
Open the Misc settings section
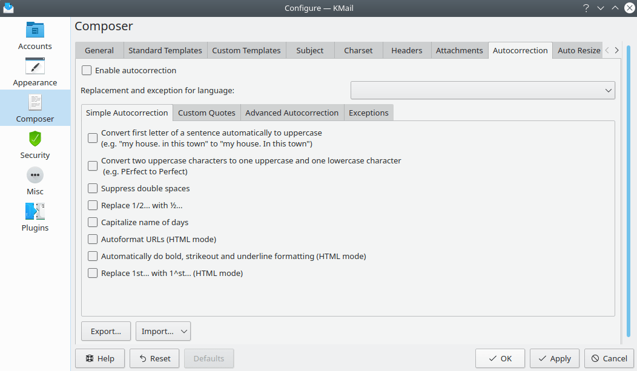click(35, 180)
